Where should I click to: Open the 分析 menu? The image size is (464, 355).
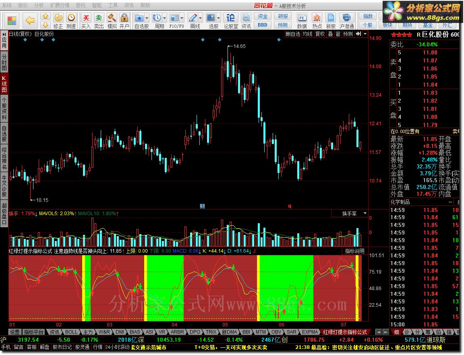39,5
